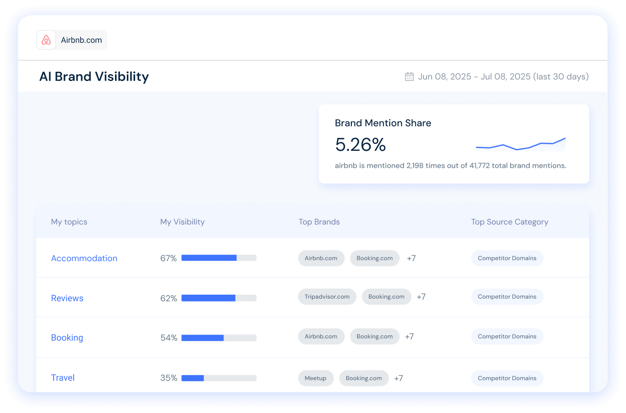Viewport: 626px width, 413px height.
Task: Click the Meetup brand chip
Action: coord(315,378)
